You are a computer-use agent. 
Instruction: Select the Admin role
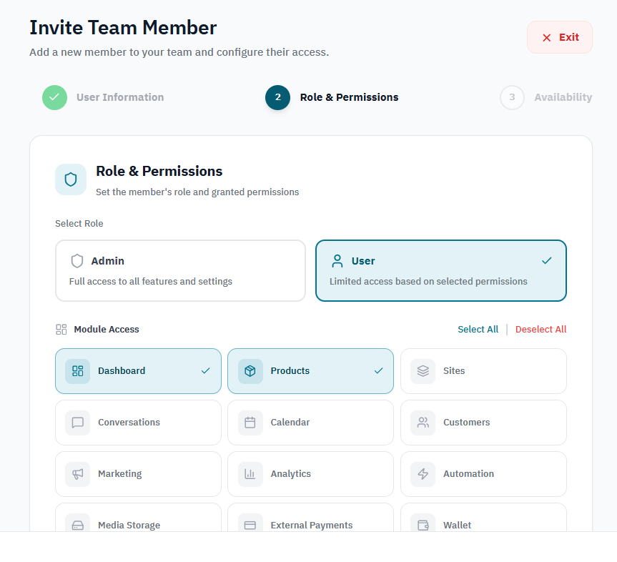pyautogui.click(x=180, y=271)
